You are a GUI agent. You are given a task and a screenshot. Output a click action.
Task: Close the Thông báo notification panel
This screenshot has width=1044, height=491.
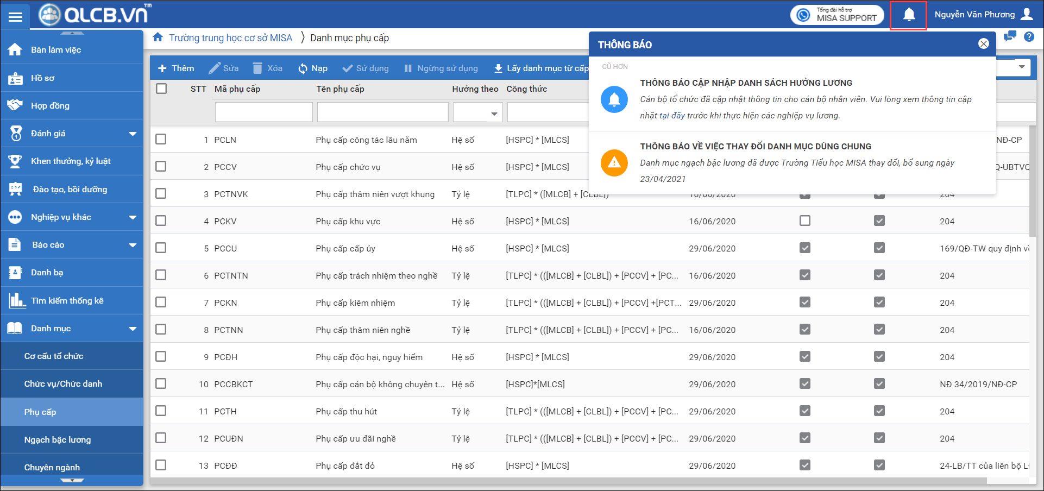point(983,44)
